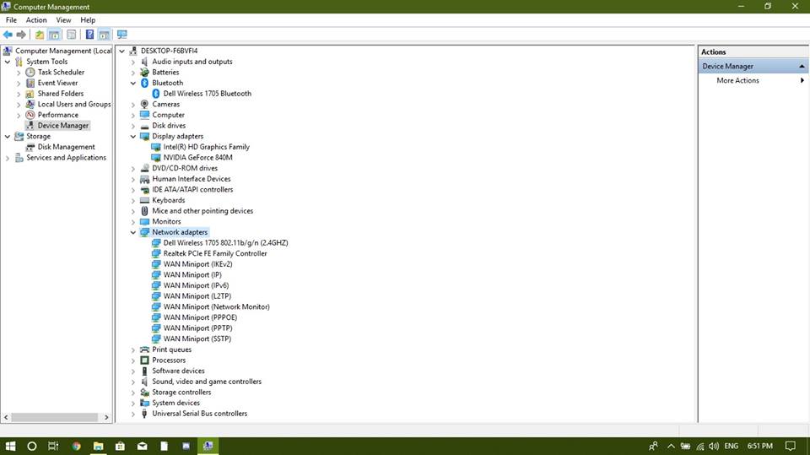The width and height of the screenshot is (810, 455).
Task: Select WAN Miniport (Network Monitor)
Action: point(217,306)
